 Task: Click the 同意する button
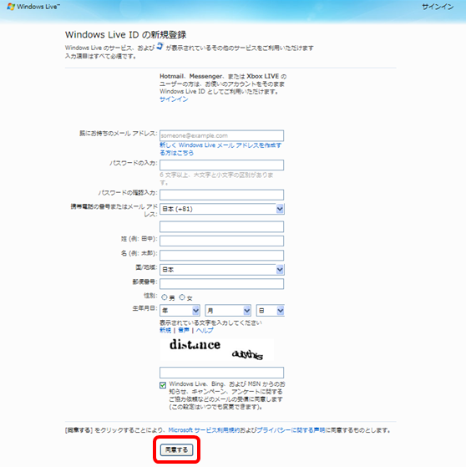(176, 449)
